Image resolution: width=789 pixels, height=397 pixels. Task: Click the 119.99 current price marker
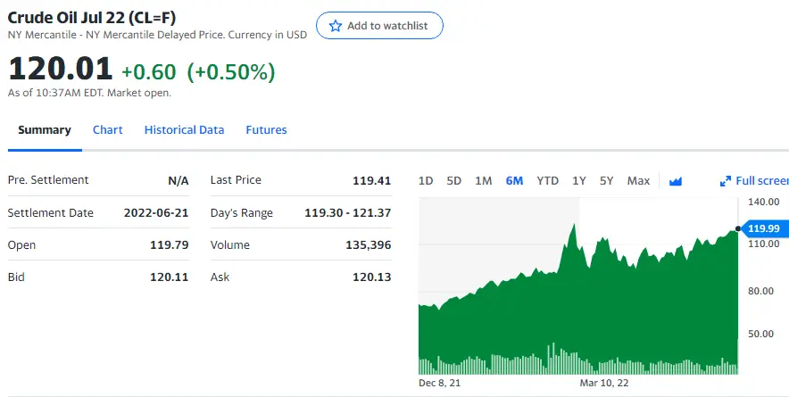pyautogui.click(x=763, y=228)
